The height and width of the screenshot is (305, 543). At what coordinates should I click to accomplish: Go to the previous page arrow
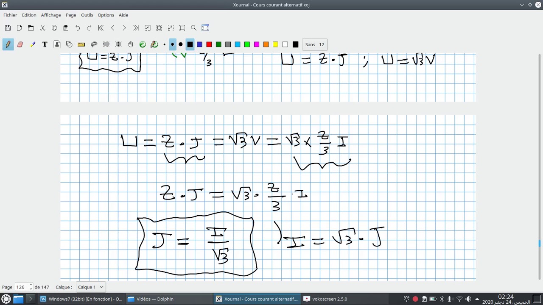(x=112, y=28)
